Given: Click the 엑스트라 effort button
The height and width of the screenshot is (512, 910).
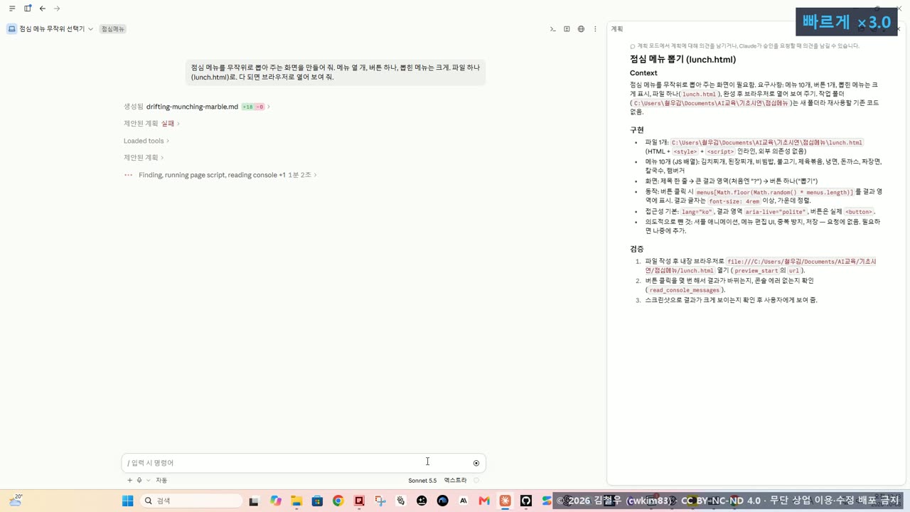Looking at the screenshot, I should pyautogui.click(x=455, y=481).
